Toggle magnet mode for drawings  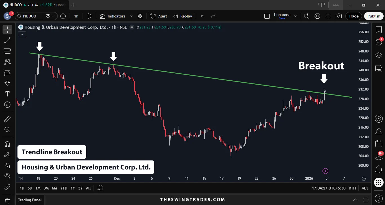(7, 144)
